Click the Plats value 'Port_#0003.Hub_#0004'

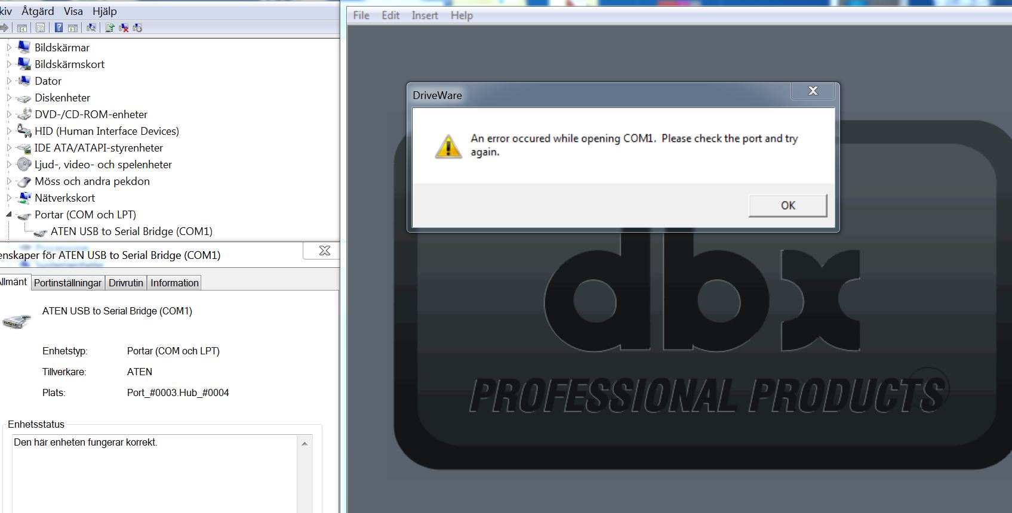point(178,393)
